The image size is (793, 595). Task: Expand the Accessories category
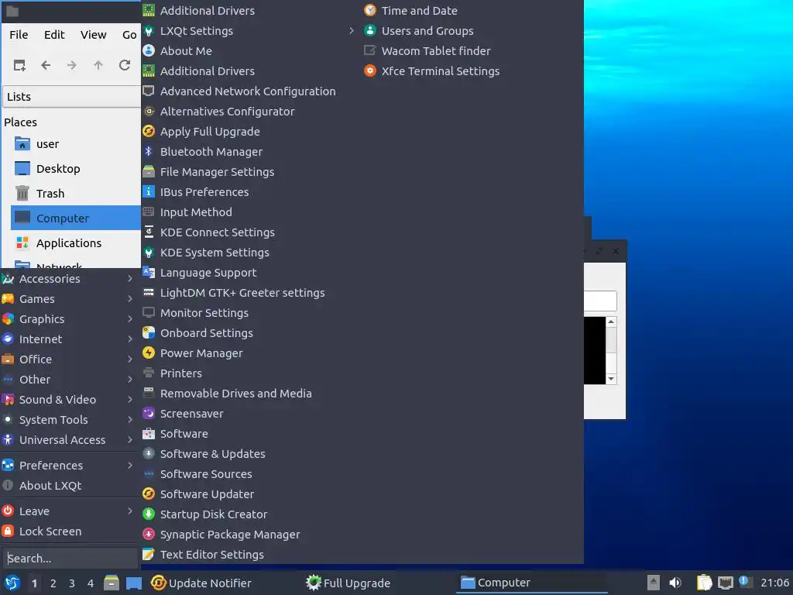[x=69, y=278]
